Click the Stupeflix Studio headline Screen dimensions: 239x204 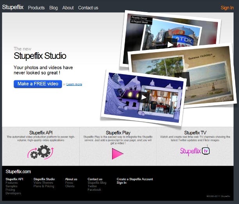coord(40,56)
